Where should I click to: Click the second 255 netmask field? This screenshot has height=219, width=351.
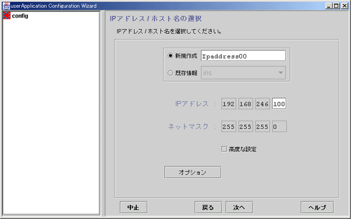click(x=246, y=127)
